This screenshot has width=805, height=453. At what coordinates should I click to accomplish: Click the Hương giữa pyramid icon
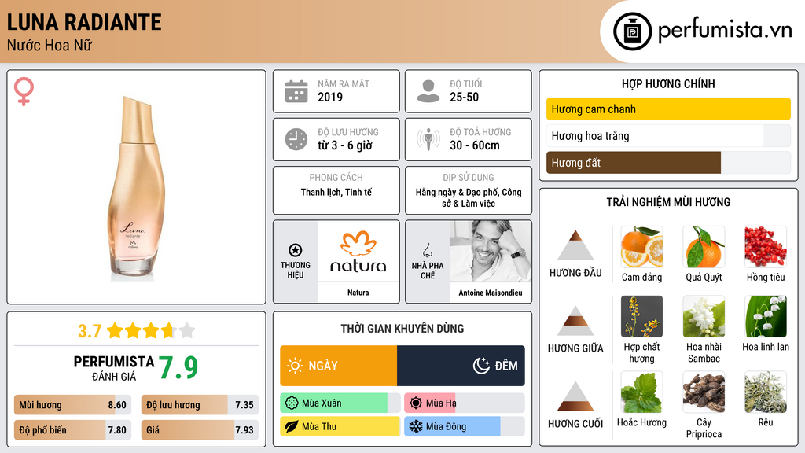(575, 321)
